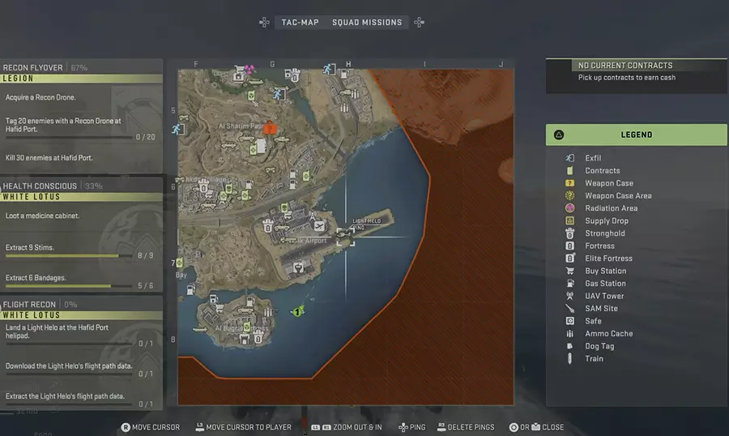Viewport: 729px width, 436px height.
Task: Select the MOVE CURSOR prompt
Action: pos(150,427)
